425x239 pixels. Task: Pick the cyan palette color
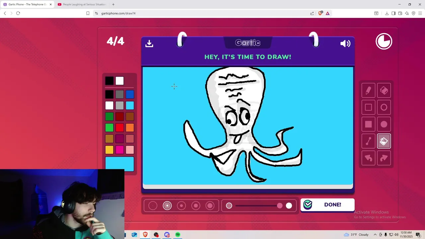point(130,106)
